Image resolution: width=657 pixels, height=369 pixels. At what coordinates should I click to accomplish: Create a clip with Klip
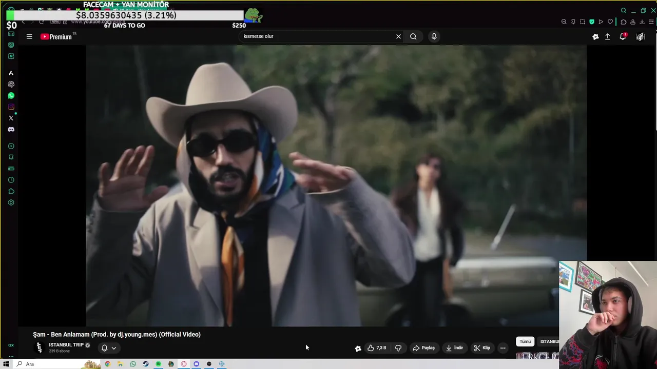pyautogui.click(x=482, y=348)
